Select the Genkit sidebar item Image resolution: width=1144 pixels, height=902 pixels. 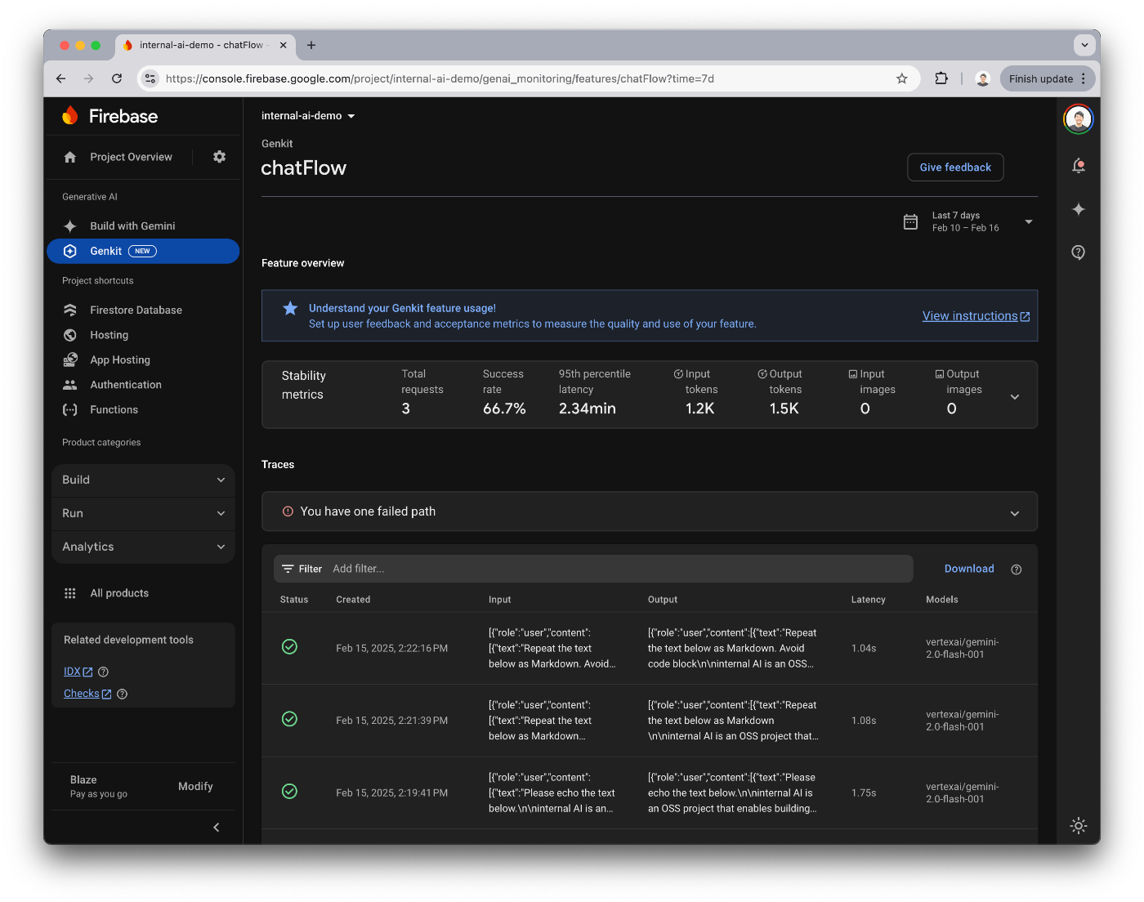click(x=143, y=251)
